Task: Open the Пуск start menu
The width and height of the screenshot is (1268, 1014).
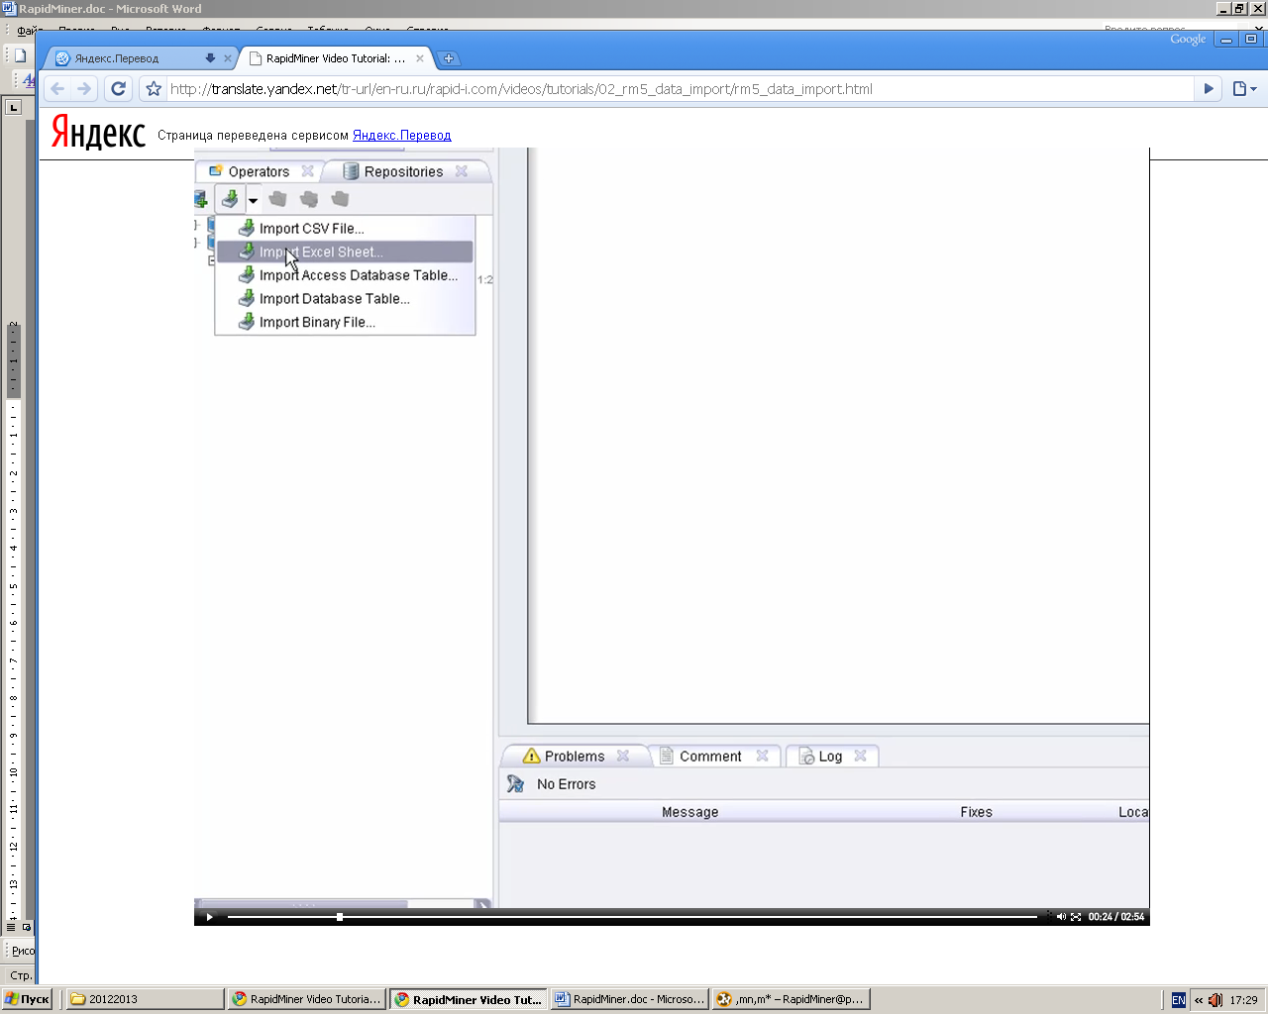Action: pyautogui.click(x=27, y=999)
